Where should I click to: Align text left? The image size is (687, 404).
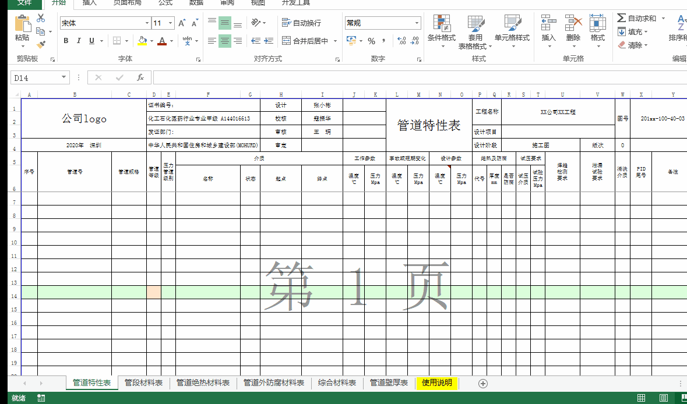[212, 41]
